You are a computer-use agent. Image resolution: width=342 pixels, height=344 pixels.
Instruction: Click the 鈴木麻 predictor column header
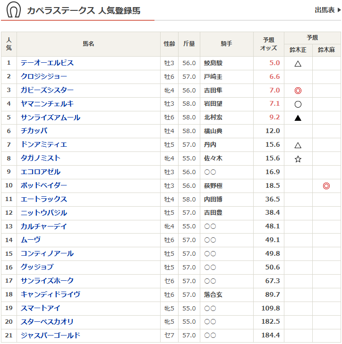(x=326, y=50)
